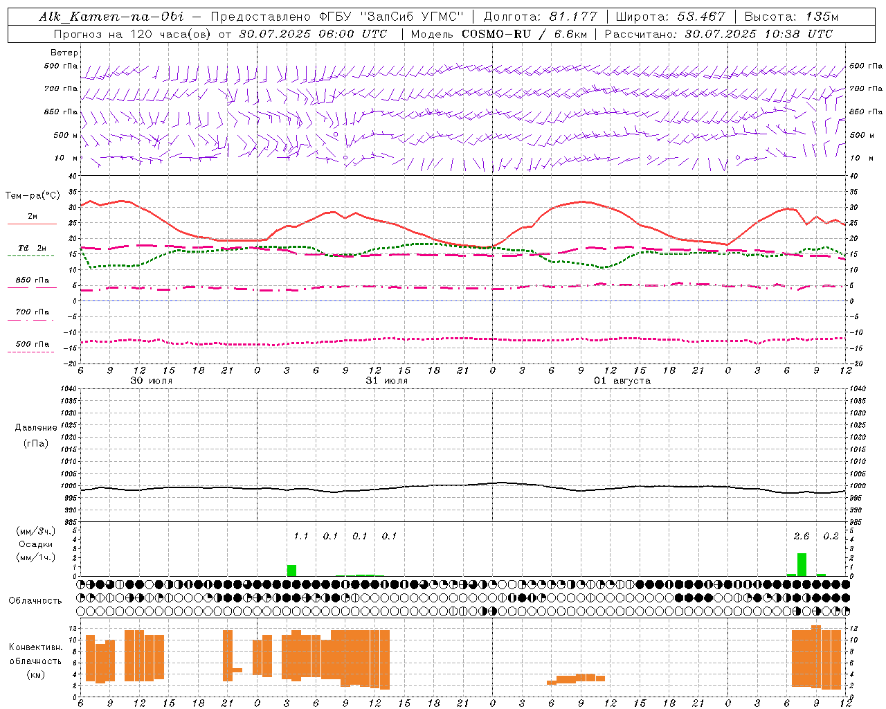Click the station name Alk_Kamen-na-Obi
This screenshot has height=709, width=886.
click(111, 17)
